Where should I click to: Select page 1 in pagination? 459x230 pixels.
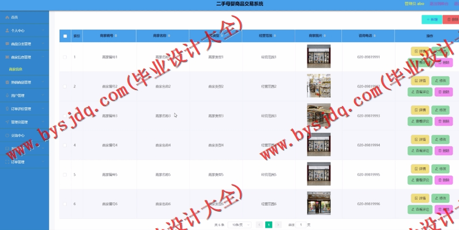(x=269, y=225)
